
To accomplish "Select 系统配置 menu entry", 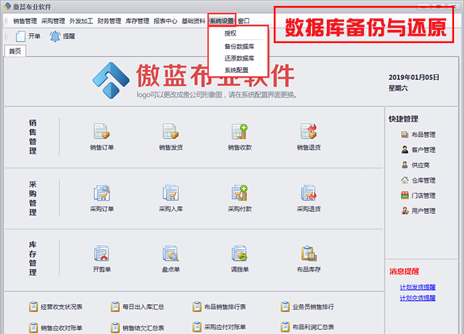I will pyautogui.click(x=236, y=70).
